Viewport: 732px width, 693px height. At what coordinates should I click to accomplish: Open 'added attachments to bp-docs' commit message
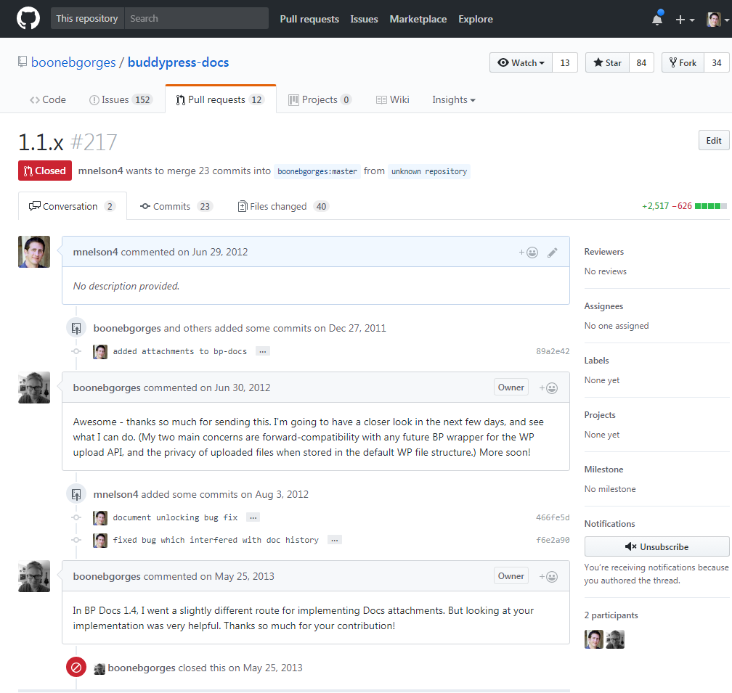(180, 351)
